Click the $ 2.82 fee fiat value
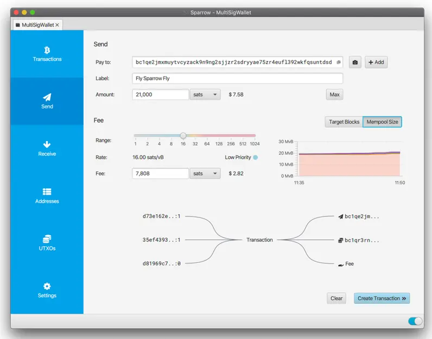Screen dimensions: 432x339 point(236,174)
